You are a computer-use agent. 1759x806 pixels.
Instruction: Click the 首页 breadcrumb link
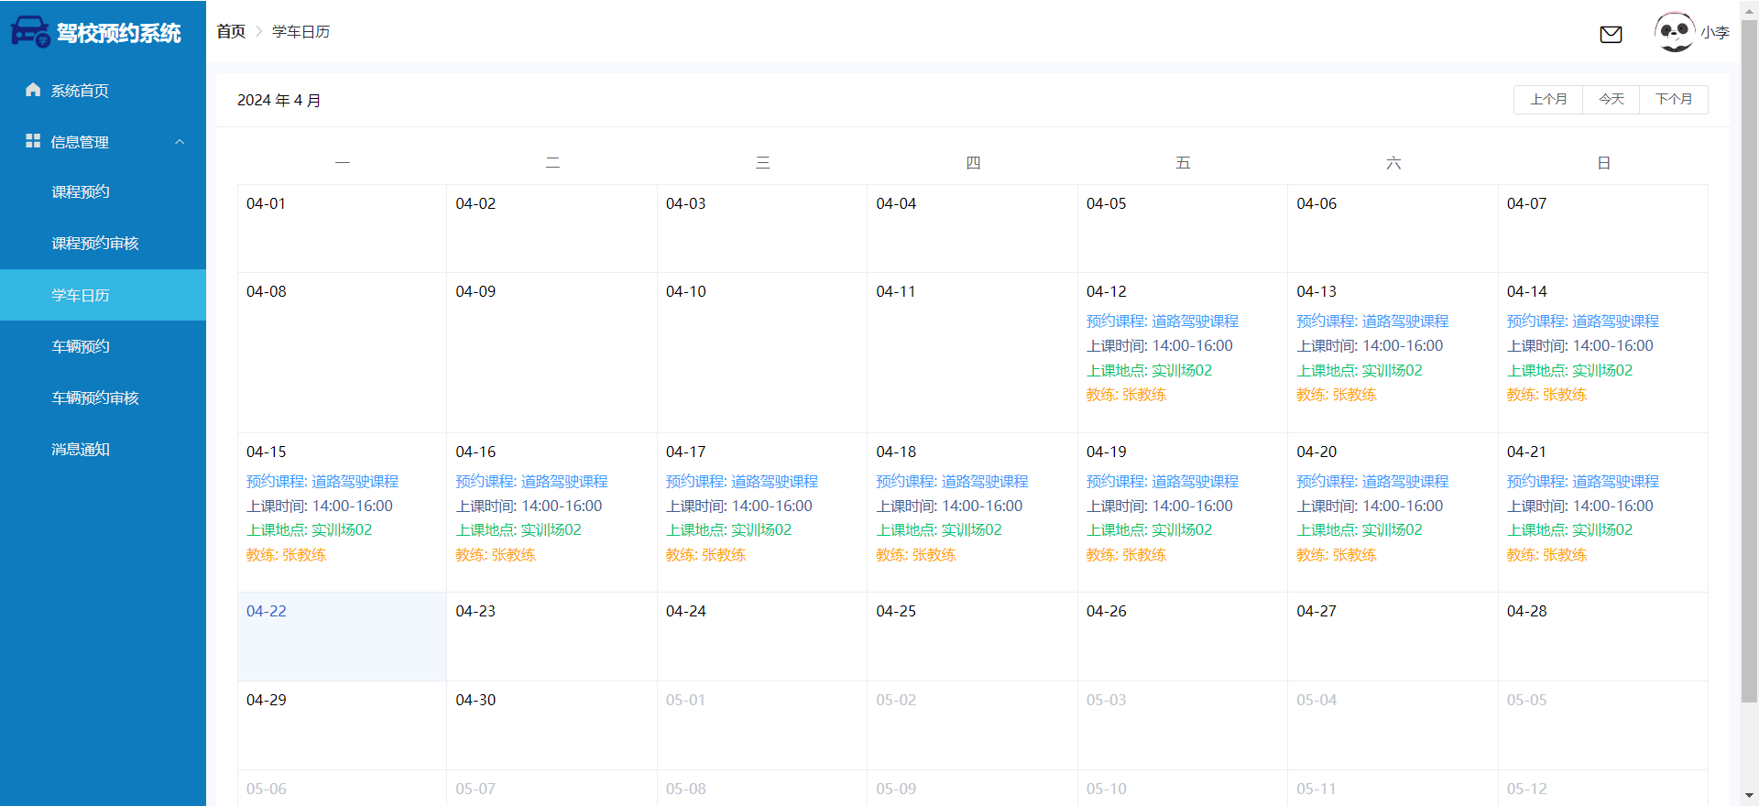click(231, 32)
